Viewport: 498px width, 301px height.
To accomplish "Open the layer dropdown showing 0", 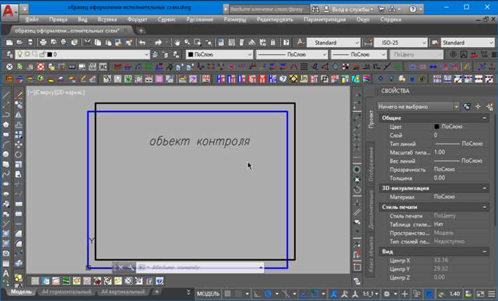I will (x=82, y=54).
